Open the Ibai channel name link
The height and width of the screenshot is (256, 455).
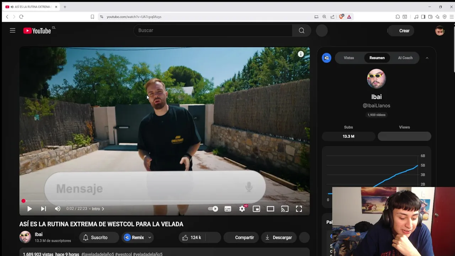[38, 234]
